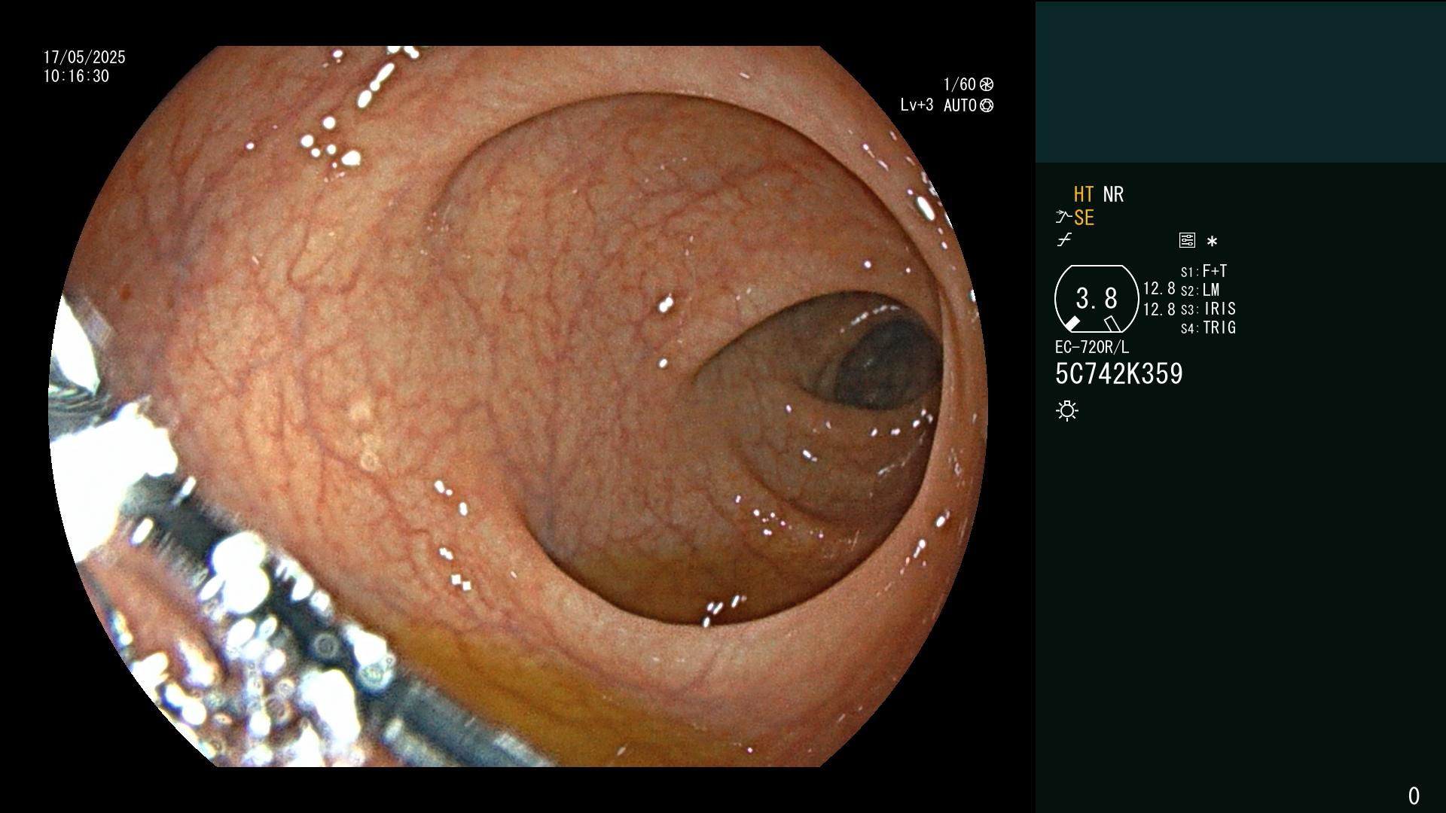Image resolution: width=1446 pixels, height=813 pixels.
Task: Select the HT indicator
Action: (x=1084, y=194)
